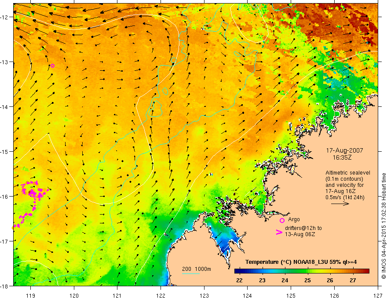387x299 pixels.
Task: Click the '(0.1m contours)' text
Action: pos(344,179)
